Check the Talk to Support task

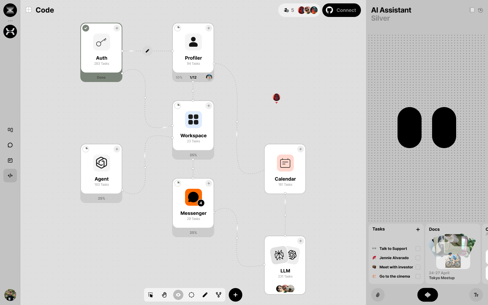pos(418,248)
